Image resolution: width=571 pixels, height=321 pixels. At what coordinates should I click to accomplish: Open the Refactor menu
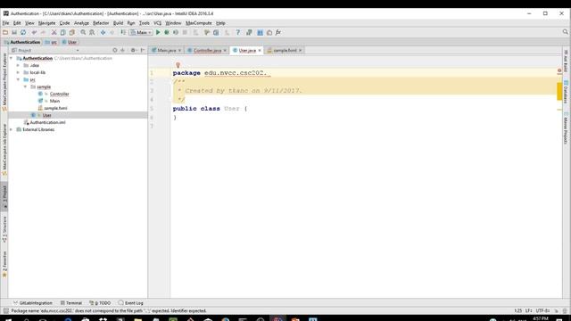101,23
